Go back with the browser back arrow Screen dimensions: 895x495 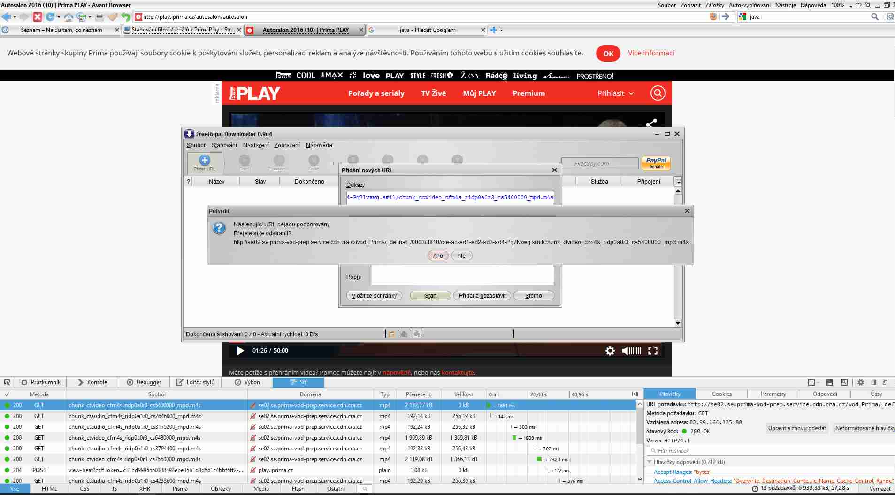(x=6, y=17)
